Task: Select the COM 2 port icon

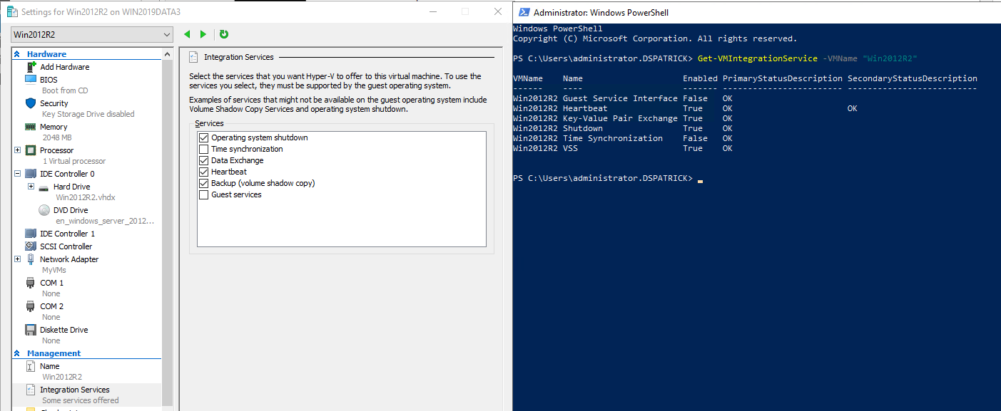Action: pyautogui.click(x=31, y=306)
